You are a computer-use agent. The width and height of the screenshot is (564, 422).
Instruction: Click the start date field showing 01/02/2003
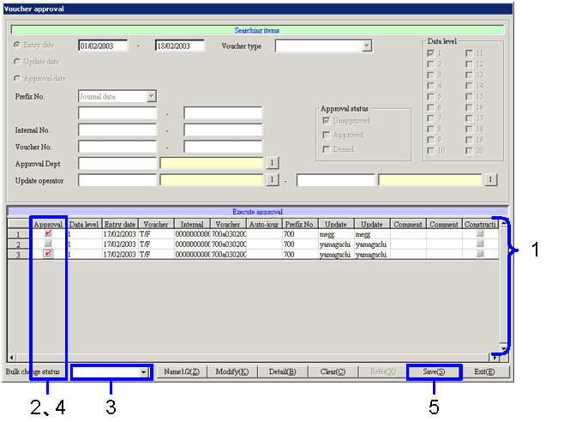pos(102,46)
